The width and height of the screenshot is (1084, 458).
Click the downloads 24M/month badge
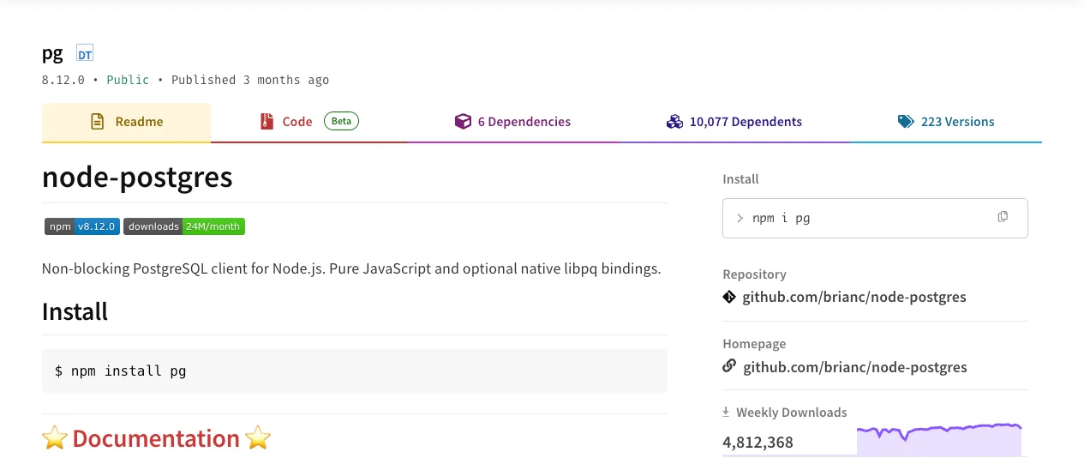(184, 226)
